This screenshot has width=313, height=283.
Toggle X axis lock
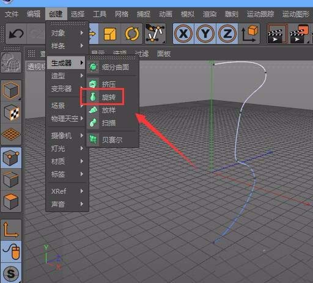[x=183, y=34]
